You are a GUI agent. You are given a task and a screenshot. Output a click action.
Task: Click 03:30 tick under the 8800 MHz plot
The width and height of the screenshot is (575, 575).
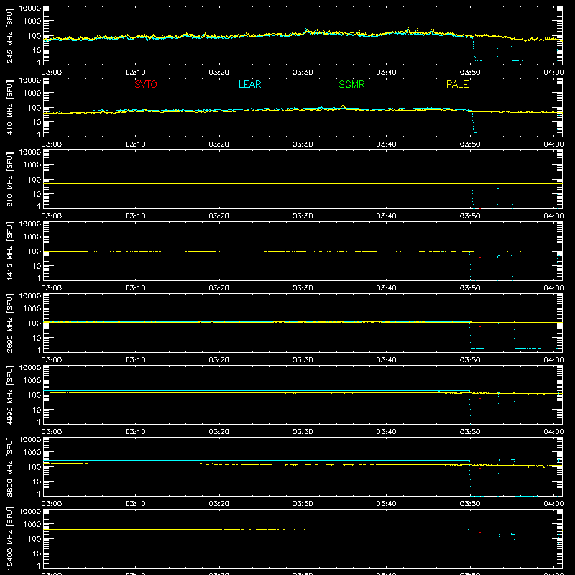coord(303,504)
